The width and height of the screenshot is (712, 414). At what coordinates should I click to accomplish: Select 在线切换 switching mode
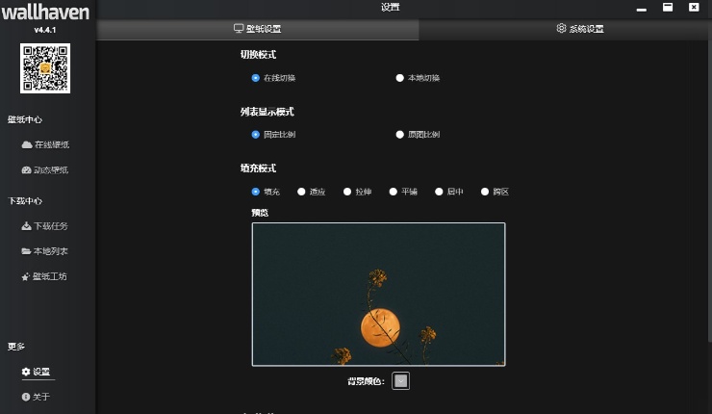pos(273,78)
